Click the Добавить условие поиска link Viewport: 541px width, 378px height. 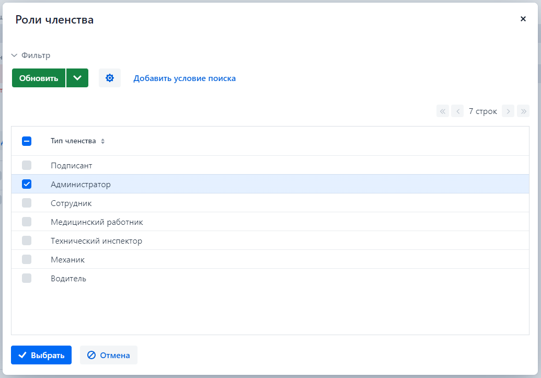coord(184,78)
